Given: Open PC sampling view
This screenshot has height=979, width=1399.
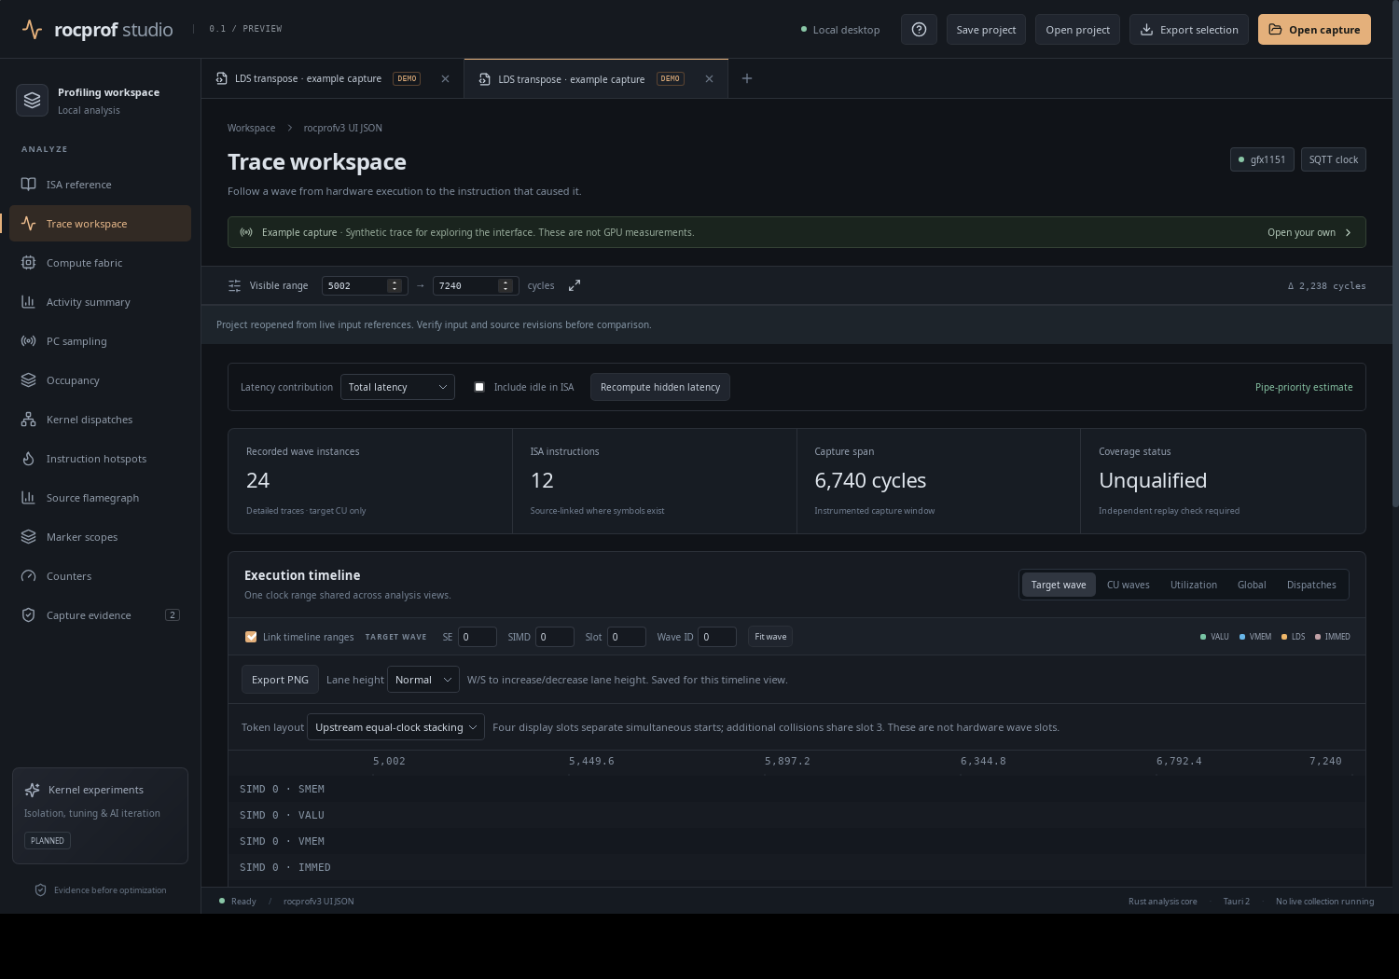Looking at the screenshot, I should pos(100,341).
